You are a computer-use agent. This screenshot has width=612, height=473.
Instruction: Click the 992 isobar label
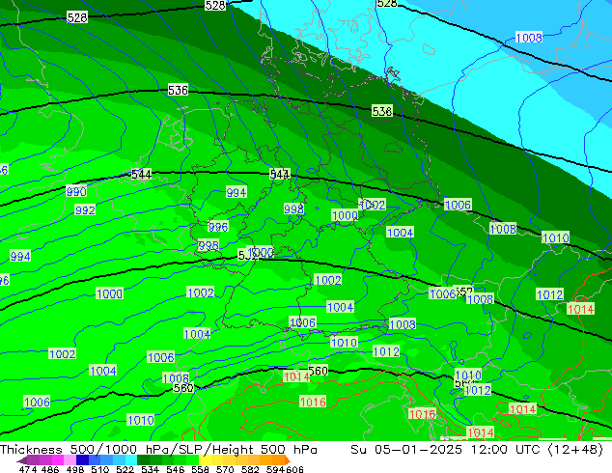click(x=85, y=210)
